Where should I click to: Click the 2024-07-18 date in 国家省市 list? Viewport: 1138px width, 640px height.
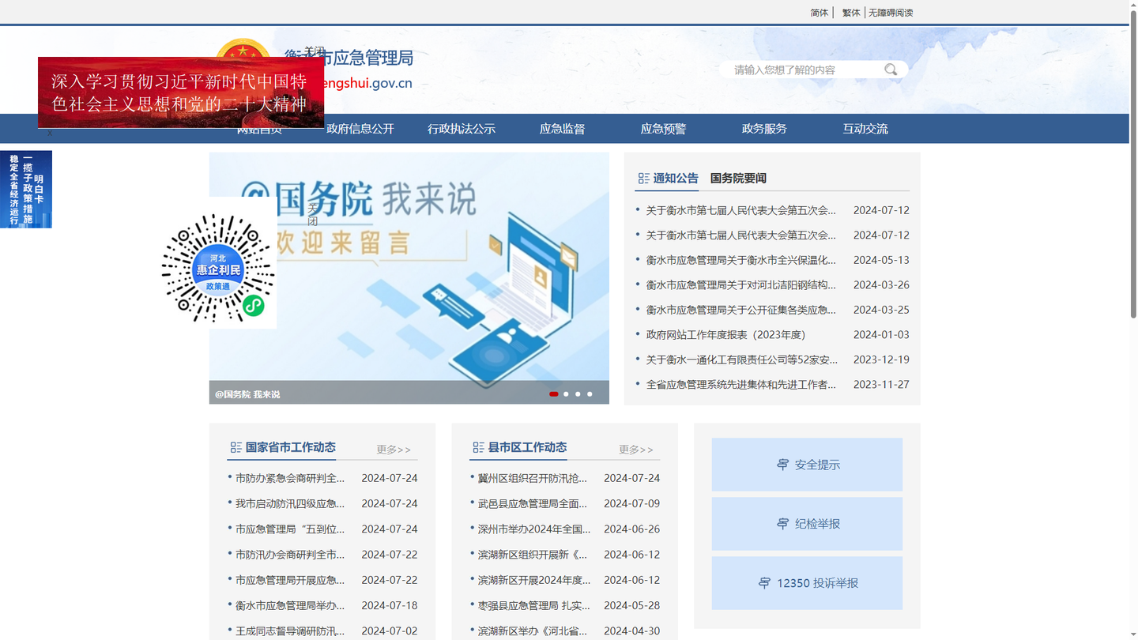tap(390, 605)
